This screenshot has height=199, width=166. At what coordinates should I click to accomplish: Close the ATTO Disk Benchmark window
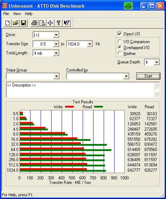click(x=160, y=6)
